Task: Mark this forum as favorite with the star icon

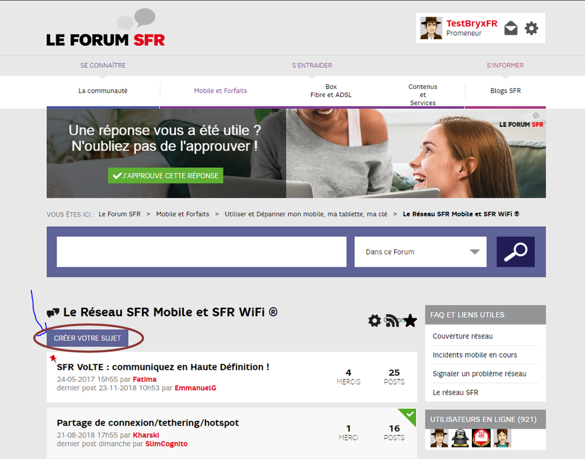Action: point(409,321)
